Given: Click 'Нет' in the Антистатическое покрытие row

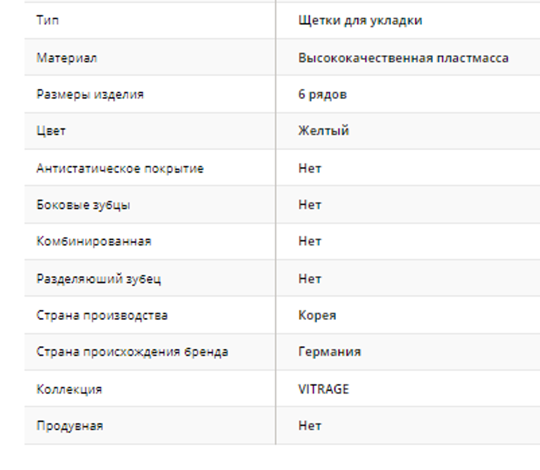Looking at the screenshot, I should tap(309, 168).
